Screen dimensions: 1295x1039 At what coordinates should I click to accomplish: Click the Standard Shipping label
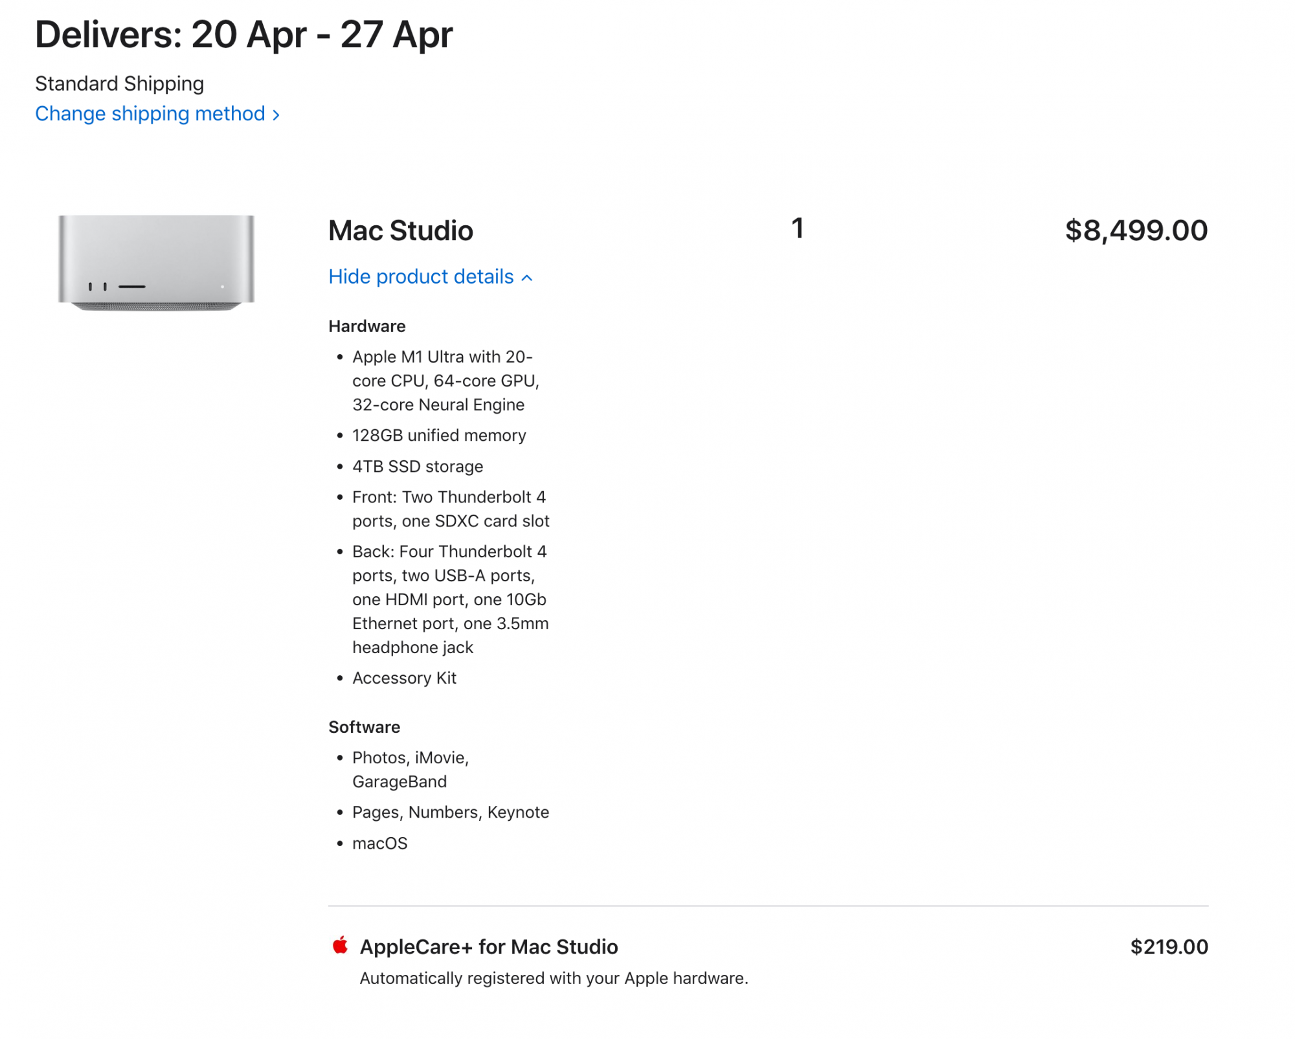[119, 84]
